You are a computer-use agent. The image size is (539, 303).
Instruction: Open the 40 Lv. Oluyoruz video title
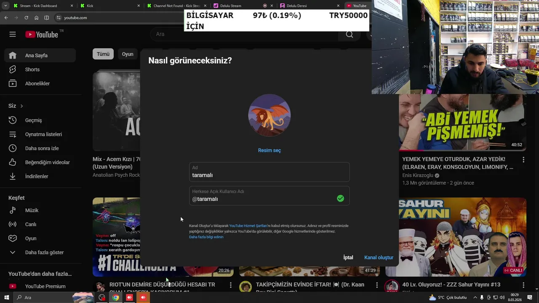[x=451, y=284]
